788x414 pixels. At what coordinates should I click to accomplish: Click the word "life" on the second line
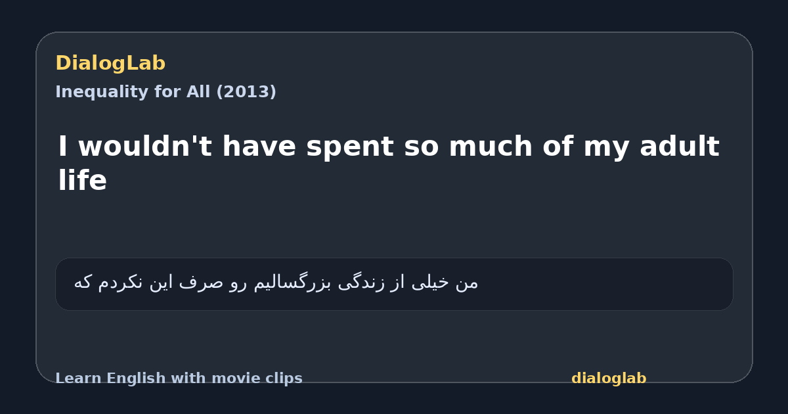(x=82, y=180)
